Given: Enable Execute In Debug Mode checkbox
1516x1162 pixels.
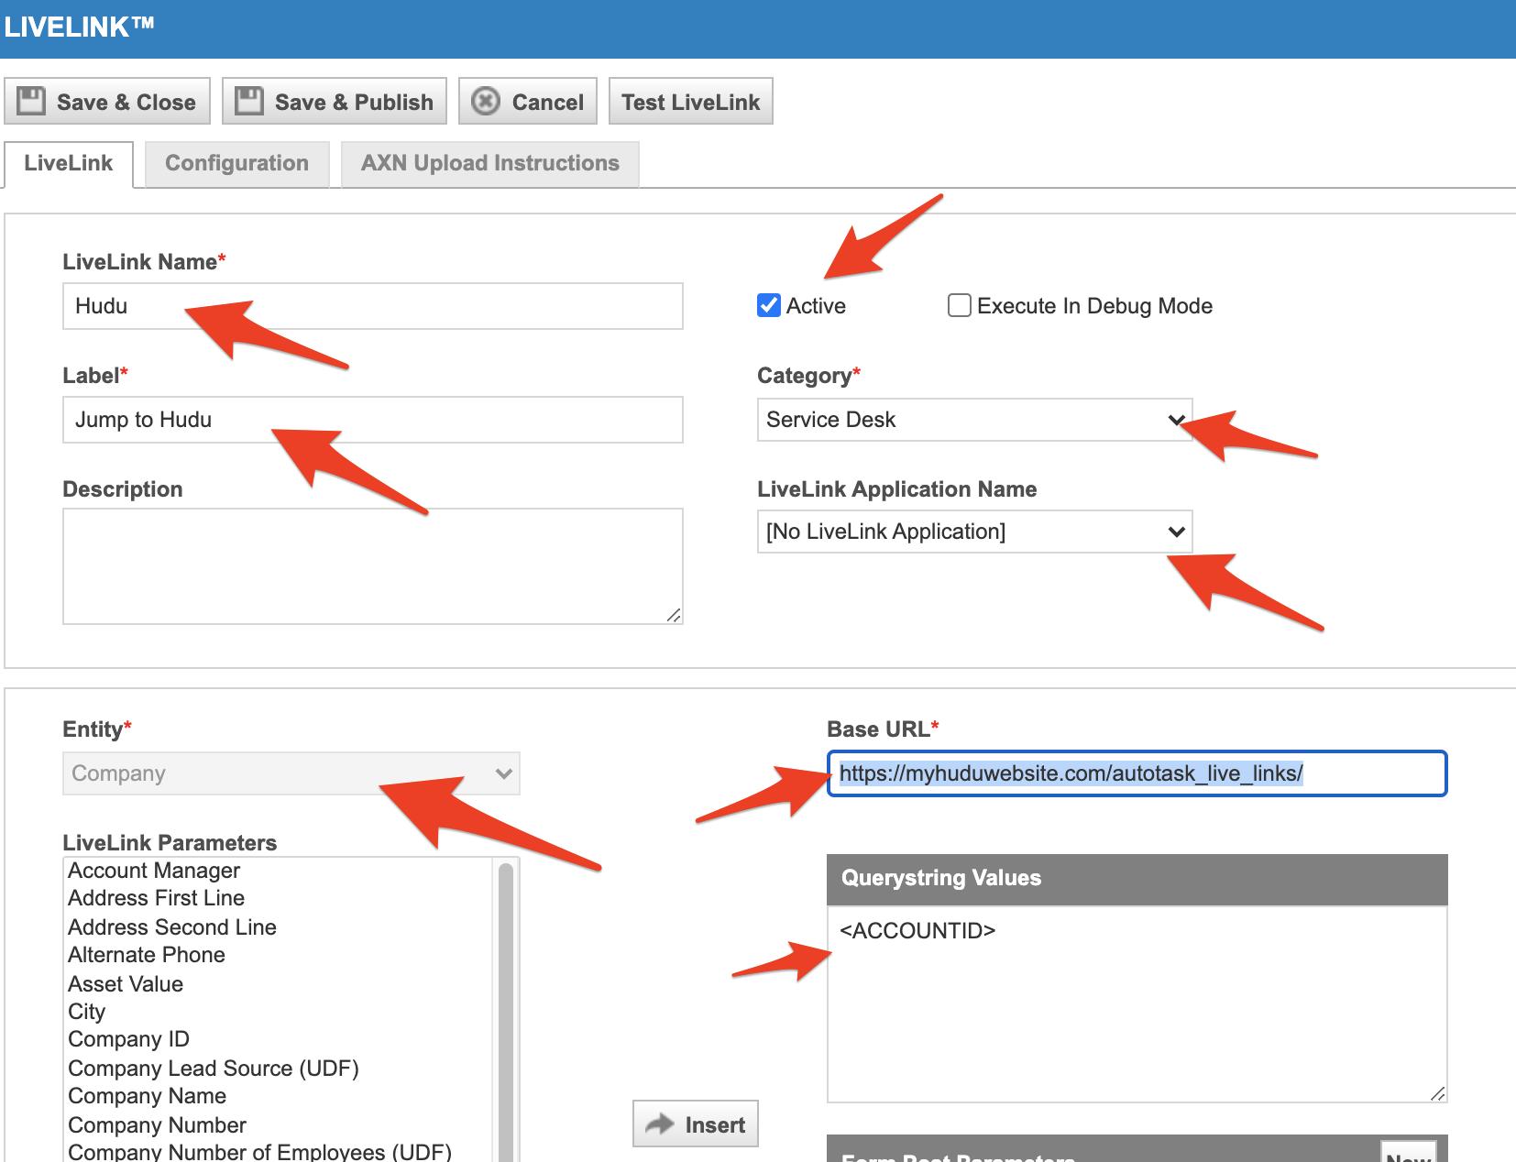Looking at the screenshot, I should pos(960,305).
